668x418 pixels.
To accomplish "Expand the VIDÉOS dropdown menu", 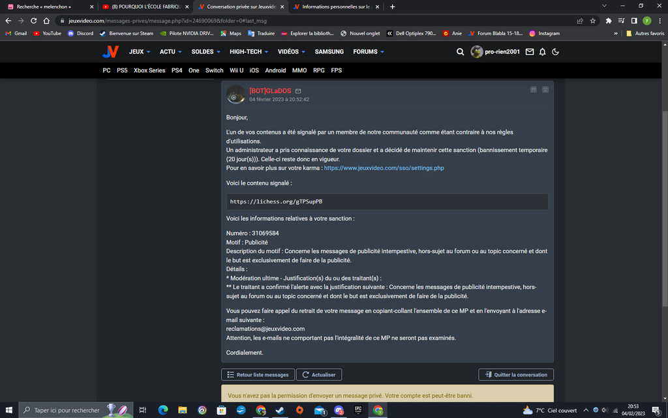I will tap(292, 52).
